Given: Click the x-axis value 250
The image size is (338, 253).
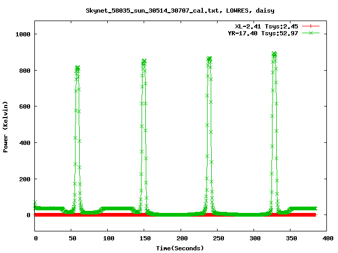Looking at the screenshot, I should coord(218,238).
